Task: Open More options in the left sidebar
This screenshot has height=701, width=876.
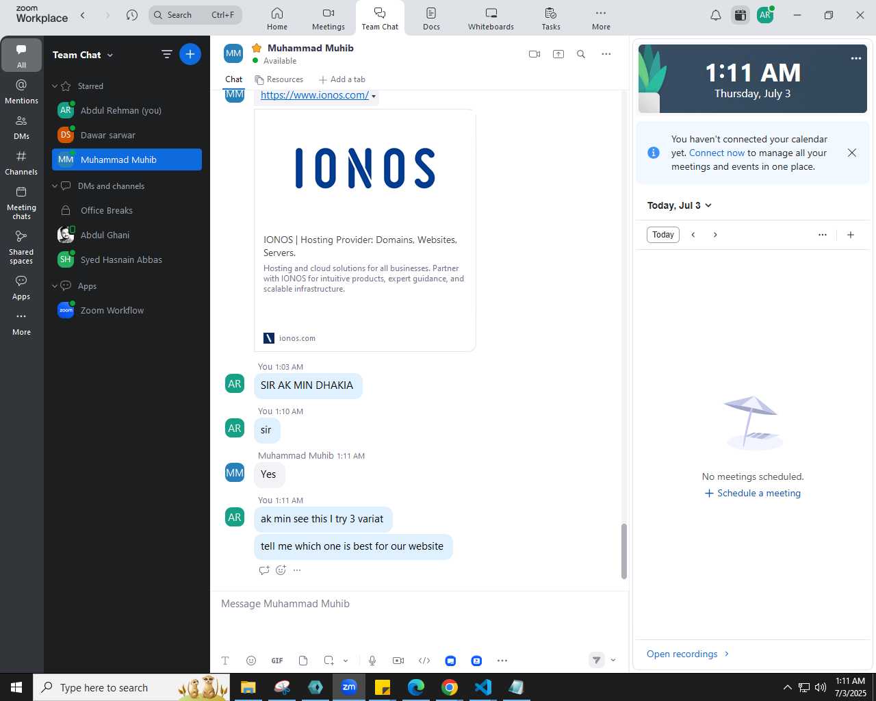Action: [x=21, y=323]
